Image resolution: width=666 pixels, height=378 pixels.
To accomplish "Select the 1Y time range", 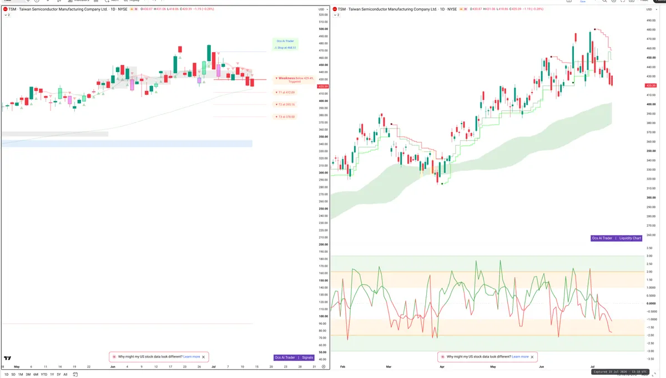I will [52, 375].
